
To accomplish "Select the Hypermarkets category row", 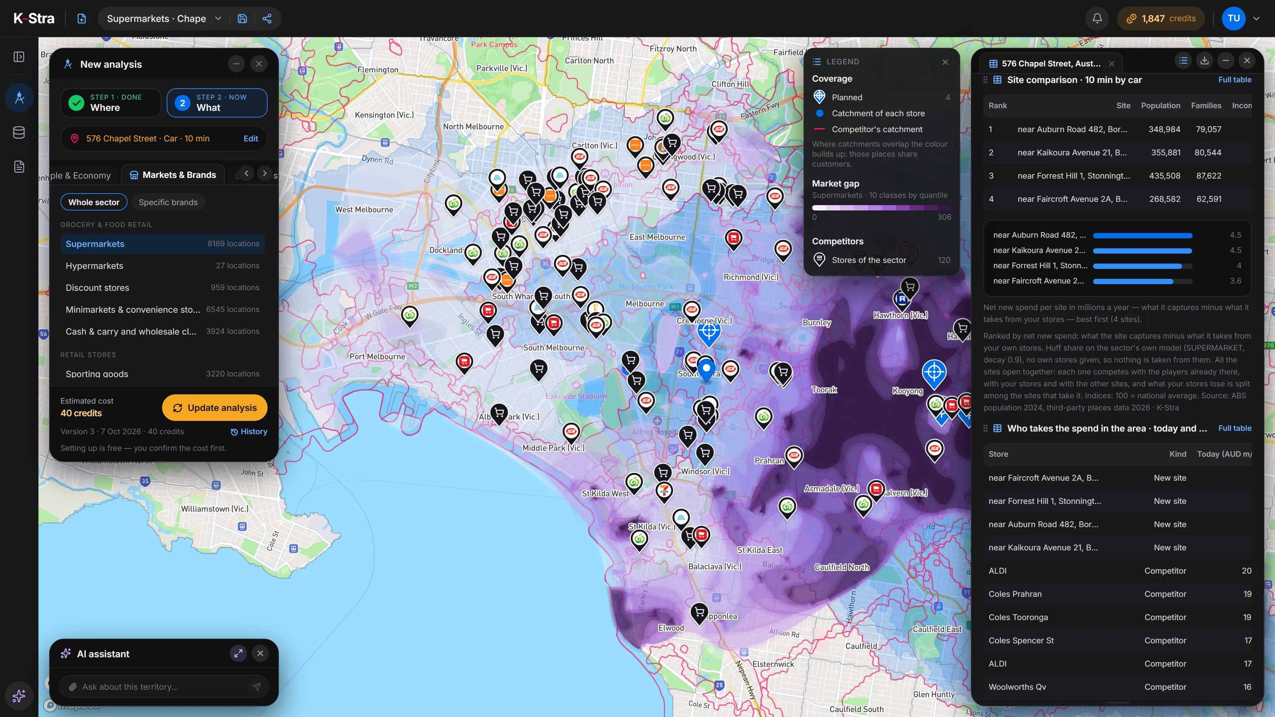I will pyautogui.click(x=162, y=266).
